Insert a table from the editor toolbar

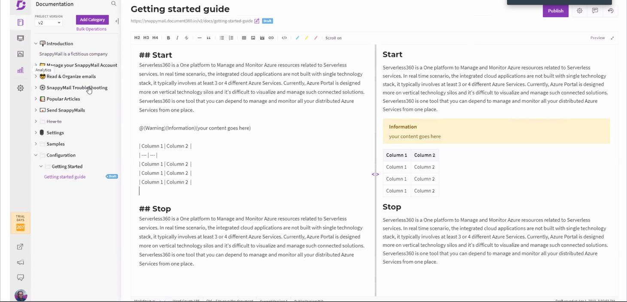pyautogui.click(x=244, y=38)
